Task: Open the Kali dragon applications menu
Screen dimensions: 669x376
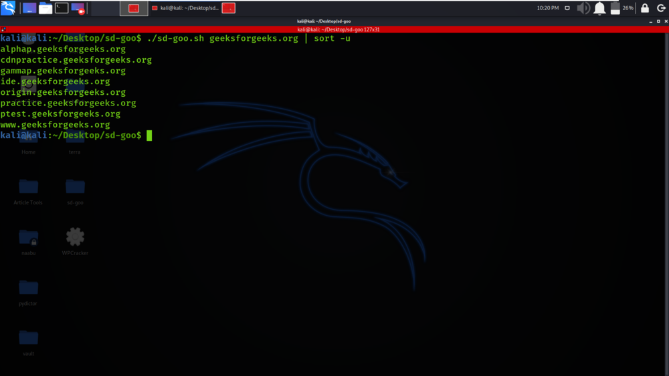Action: tap(8, 7)
